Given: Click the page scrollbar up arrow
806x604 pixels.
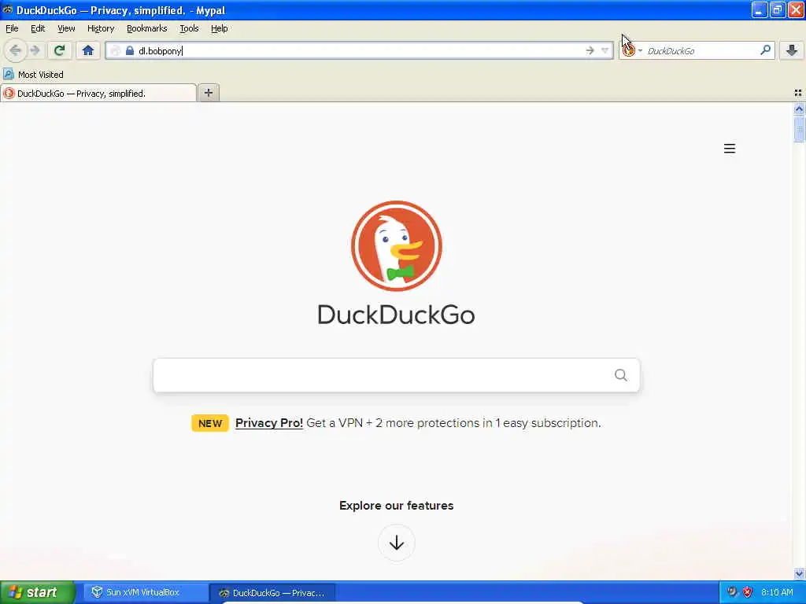Looking at the screenshot, I should click(799, 109).
